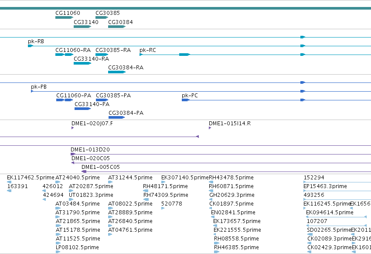This screenshot has width=371, height=254.
Task: Click the EP15463.3prime EST label
Action: click(325, 186)
